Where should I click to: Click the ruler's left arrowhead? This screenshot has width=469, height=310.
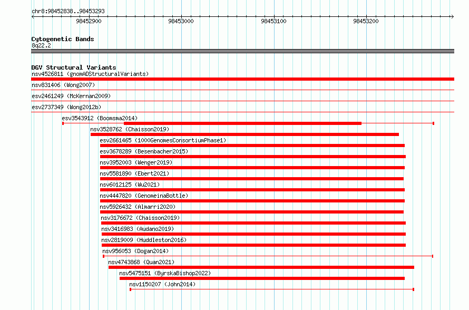coord(33,16)
